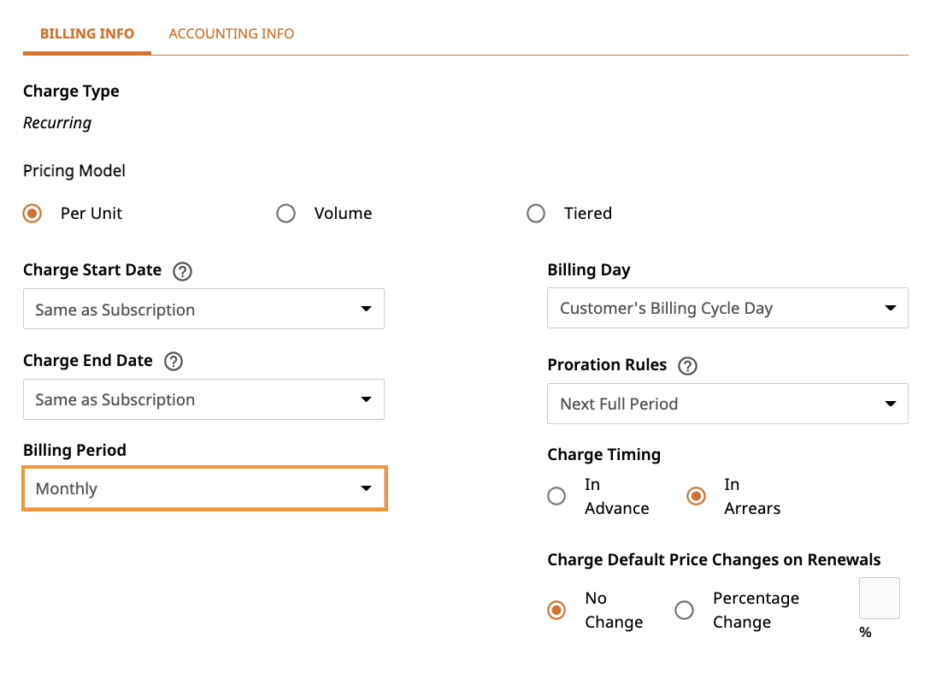Click the Charge Type heading

pos(71,92)
